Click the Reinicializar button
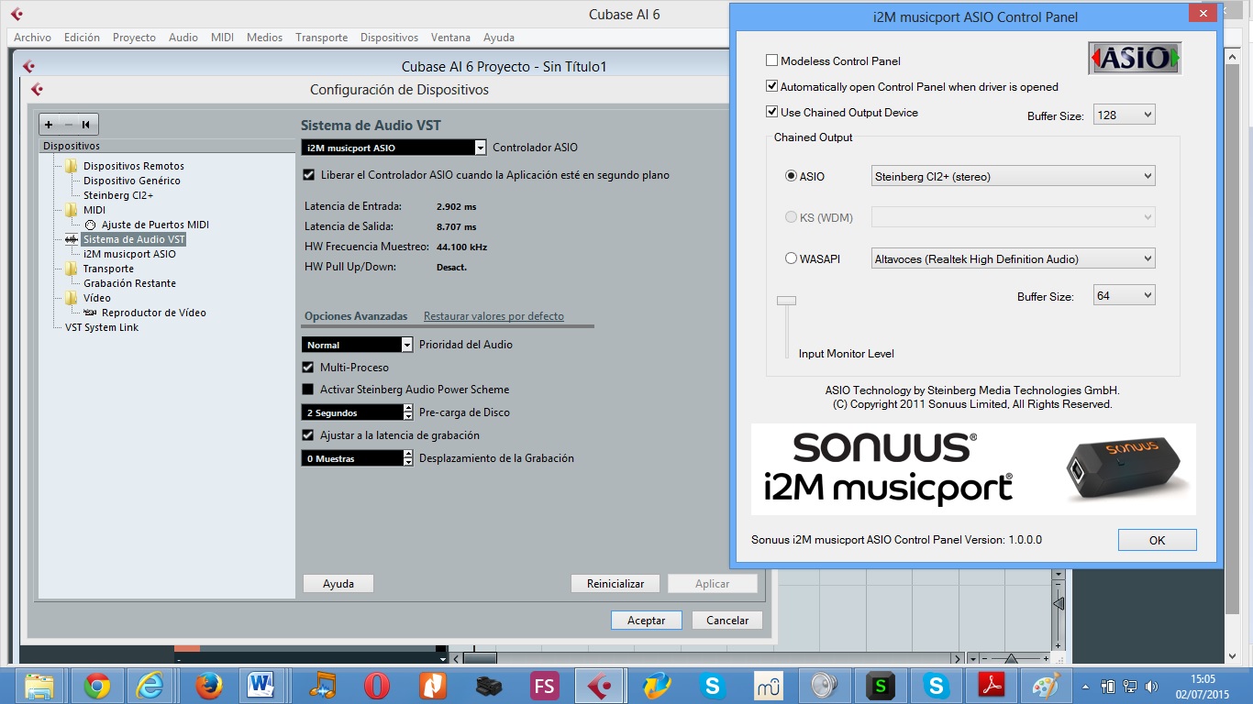1253x704 pixels. pos(615,584)
